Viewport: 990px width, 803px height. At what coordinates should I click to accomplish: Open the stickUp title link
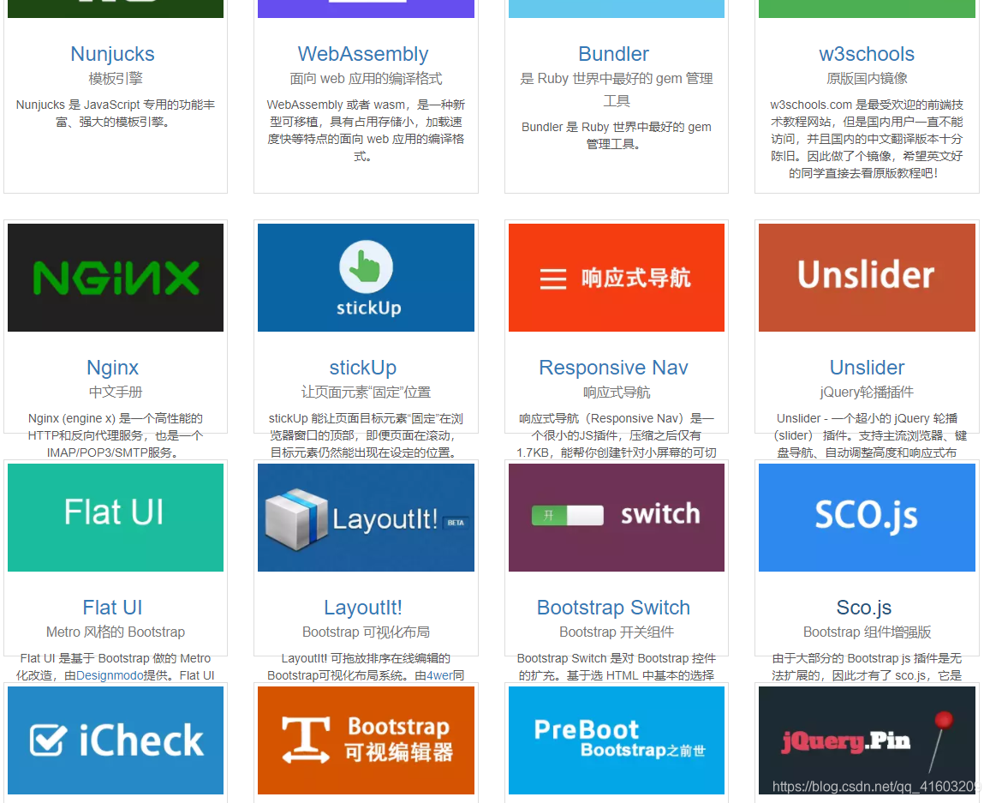coord(363,367)
